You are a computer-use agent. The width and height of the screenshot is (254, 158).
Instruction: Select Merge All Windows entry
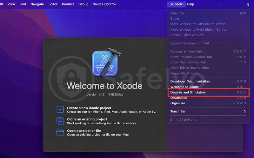pyautogui.click(x=208, y=73)
